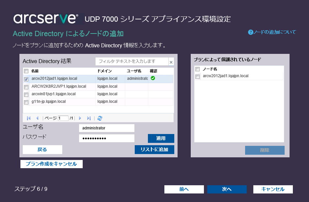The image size is (309, 202).
Task: Sort by the 確認 column header
Action: 154,71
